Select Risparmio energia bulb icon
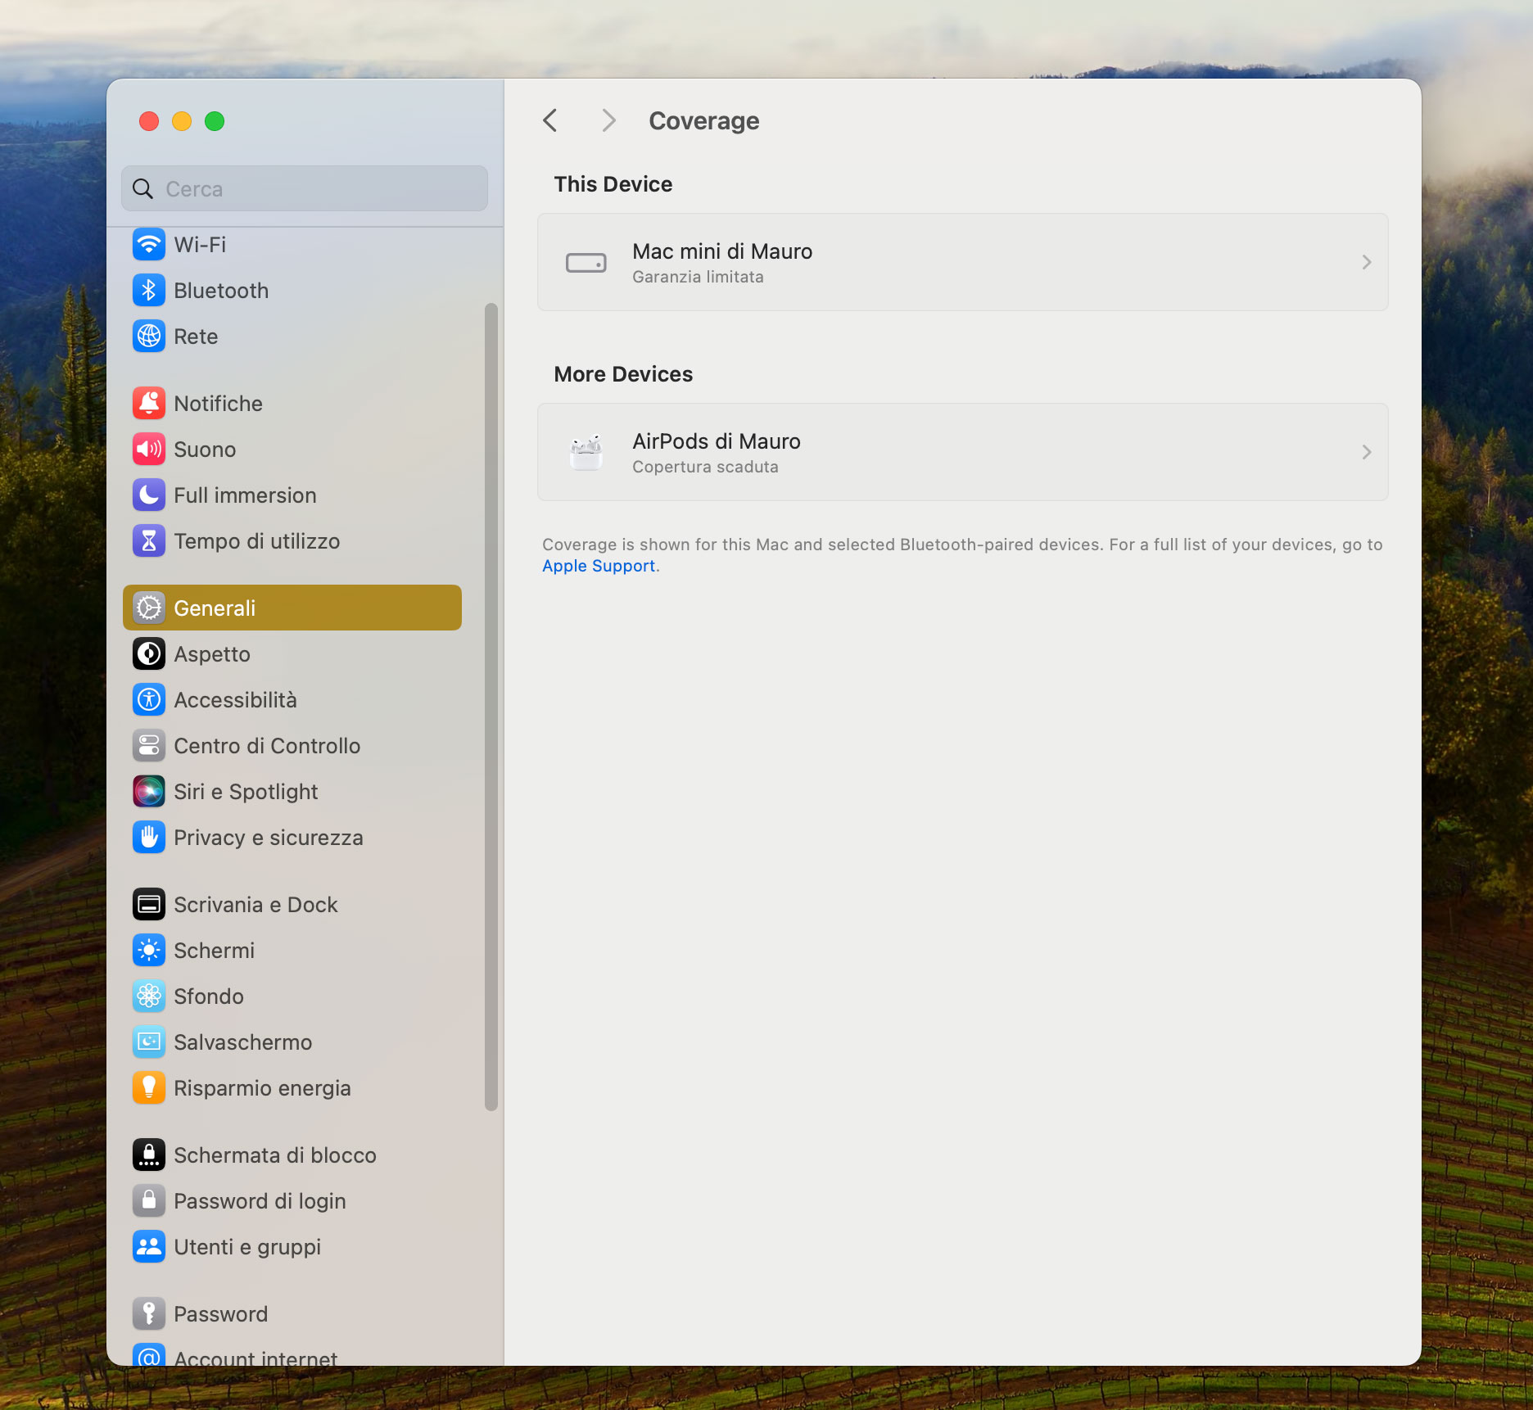Image resolution: width=1533 pixels, height=1410 pixels. click(149, 1087)
